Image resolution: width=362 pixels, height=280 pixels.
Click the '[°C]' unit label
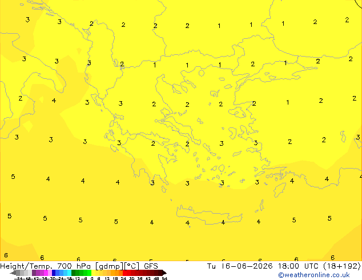tap(132, 266)
